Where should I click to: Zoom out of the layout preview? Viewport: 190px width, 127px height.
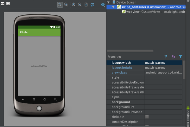click(79, 5)
